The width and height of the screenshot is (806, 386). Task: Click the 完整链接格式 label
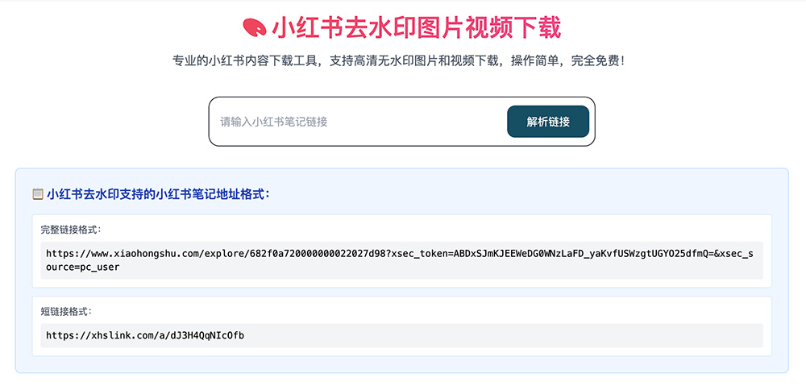point(70,230)
